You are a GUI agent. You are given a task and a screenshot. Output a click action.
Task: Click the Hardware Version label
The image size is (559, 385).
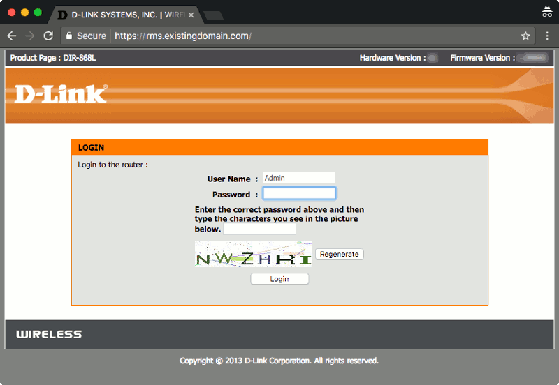click(x=393, y=58)
